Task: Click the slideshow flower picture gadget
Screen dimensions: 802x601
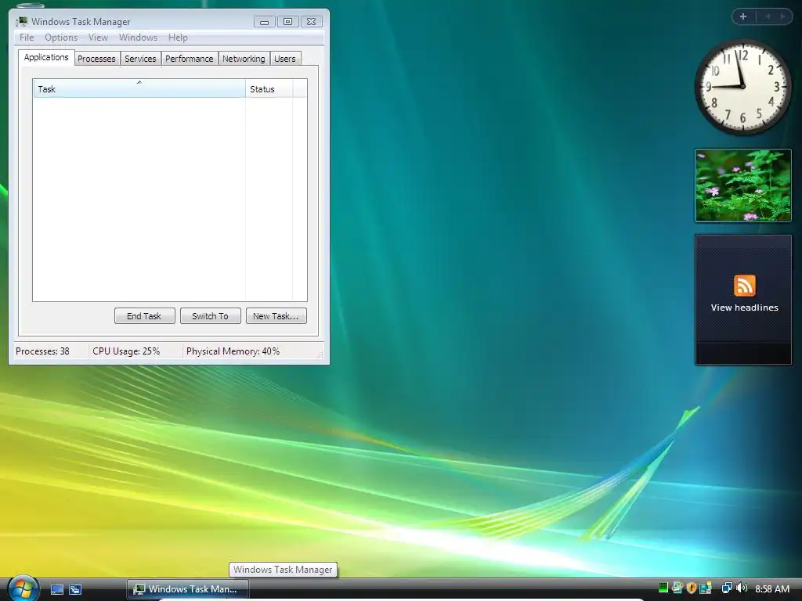Action: (742, 185)
